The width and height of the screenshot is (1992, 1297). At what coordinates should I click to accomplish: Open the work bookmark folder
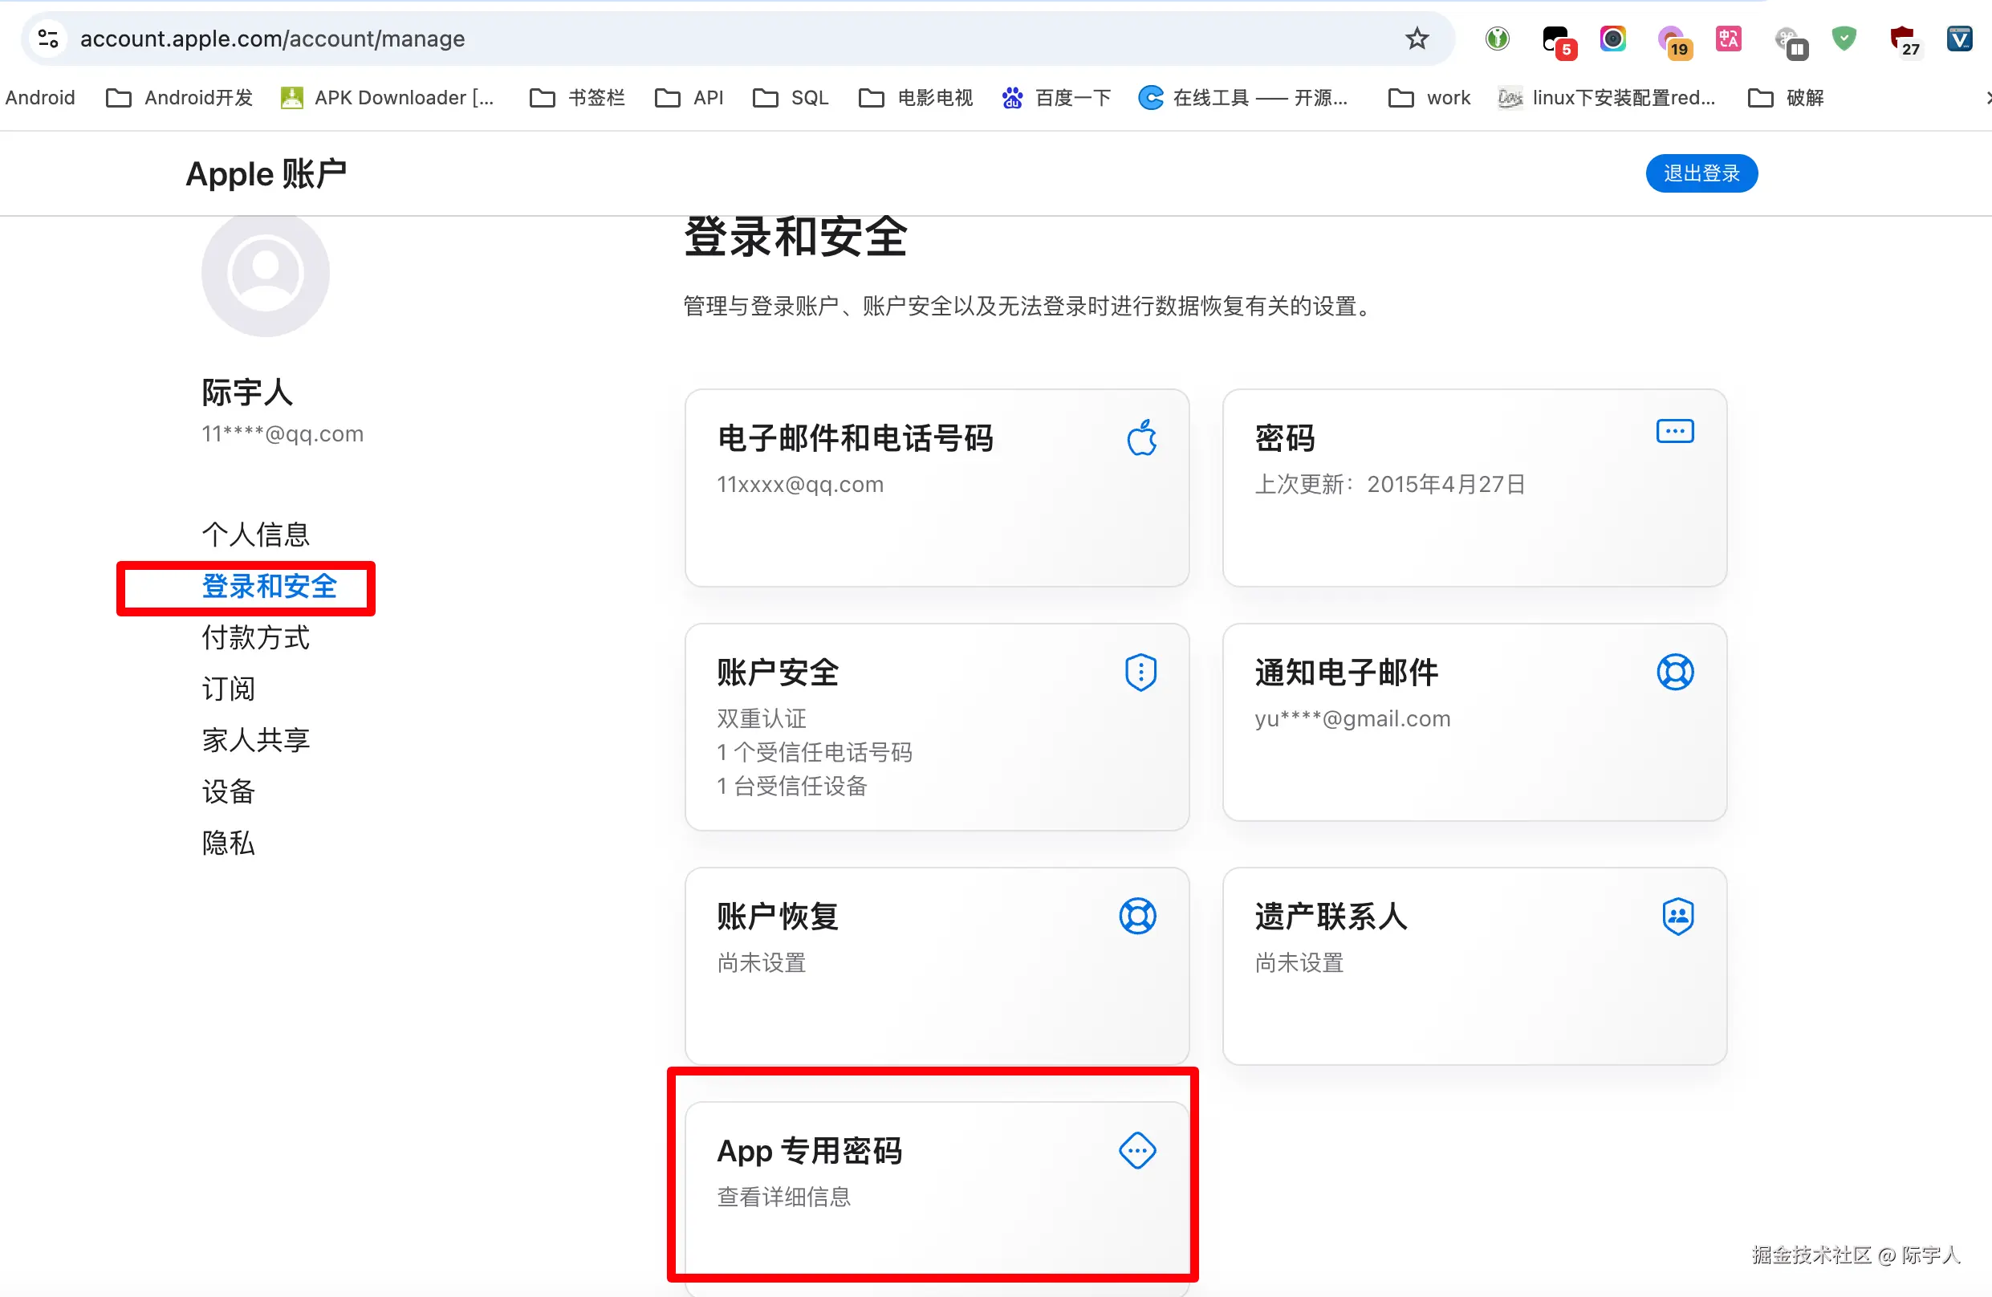(1429, 98)
